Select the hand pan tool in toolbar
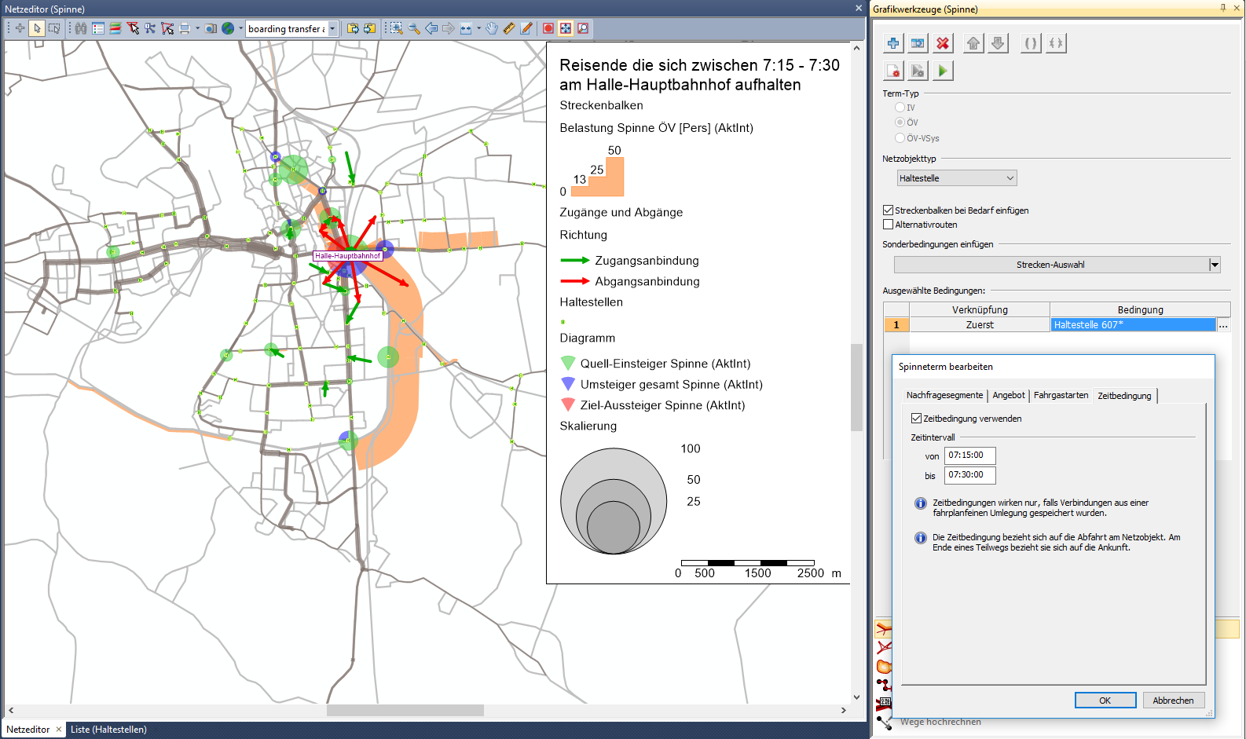This screenshot has height=739, width=1246. (x=492, y=28)
